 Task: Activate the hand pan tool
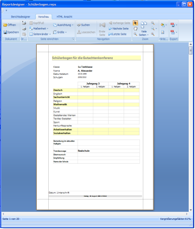[136, 29]
